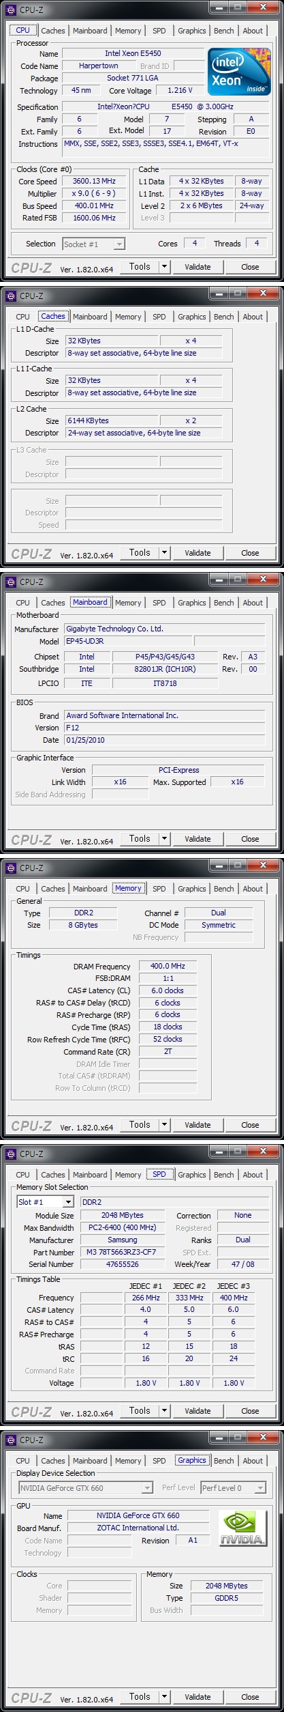Click Close button in the CPU window
The height and width of the screenshot is (1712, 284).
click(250, 267)
